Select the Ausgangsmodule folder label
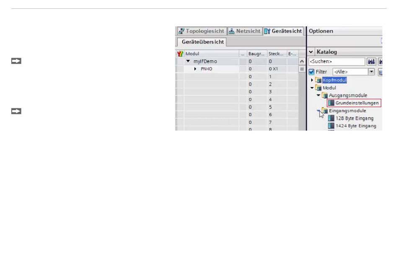 348,95
